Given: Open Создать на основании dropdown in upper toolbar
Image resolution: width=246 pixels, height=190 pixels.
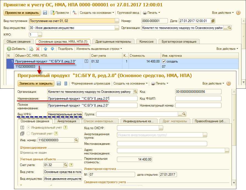Looking at the screenshot, I should click(x=97, y=13).
